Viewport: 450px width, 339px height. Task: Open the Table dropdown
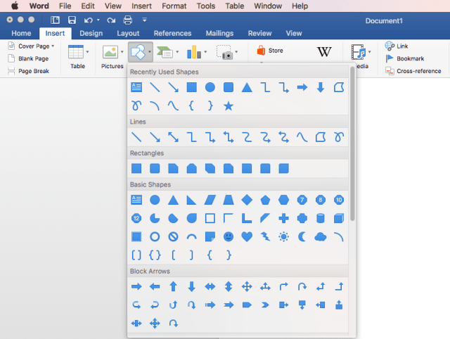coord(87,52)
